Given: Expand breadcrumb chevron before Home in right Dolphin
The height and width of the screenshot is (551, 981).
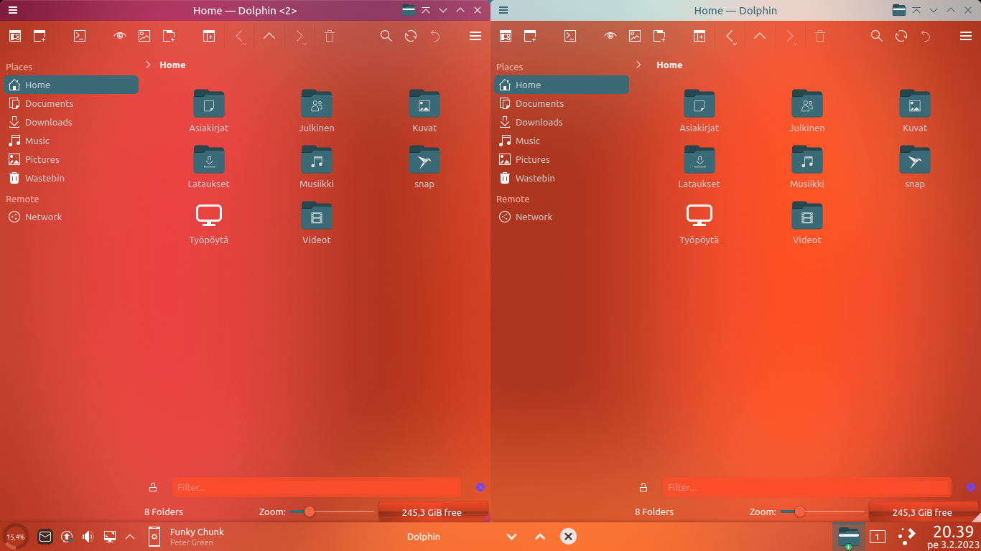Looking at the screenshot, I should 638,65.
